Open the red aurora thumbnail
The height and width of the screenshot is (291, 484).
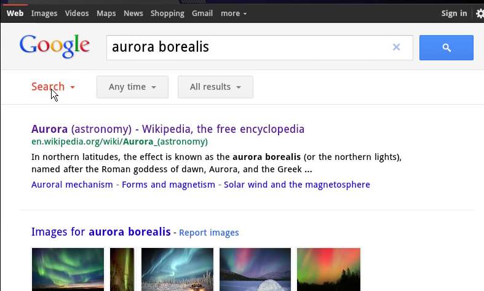pyautogui.click(x=329, y=269)
